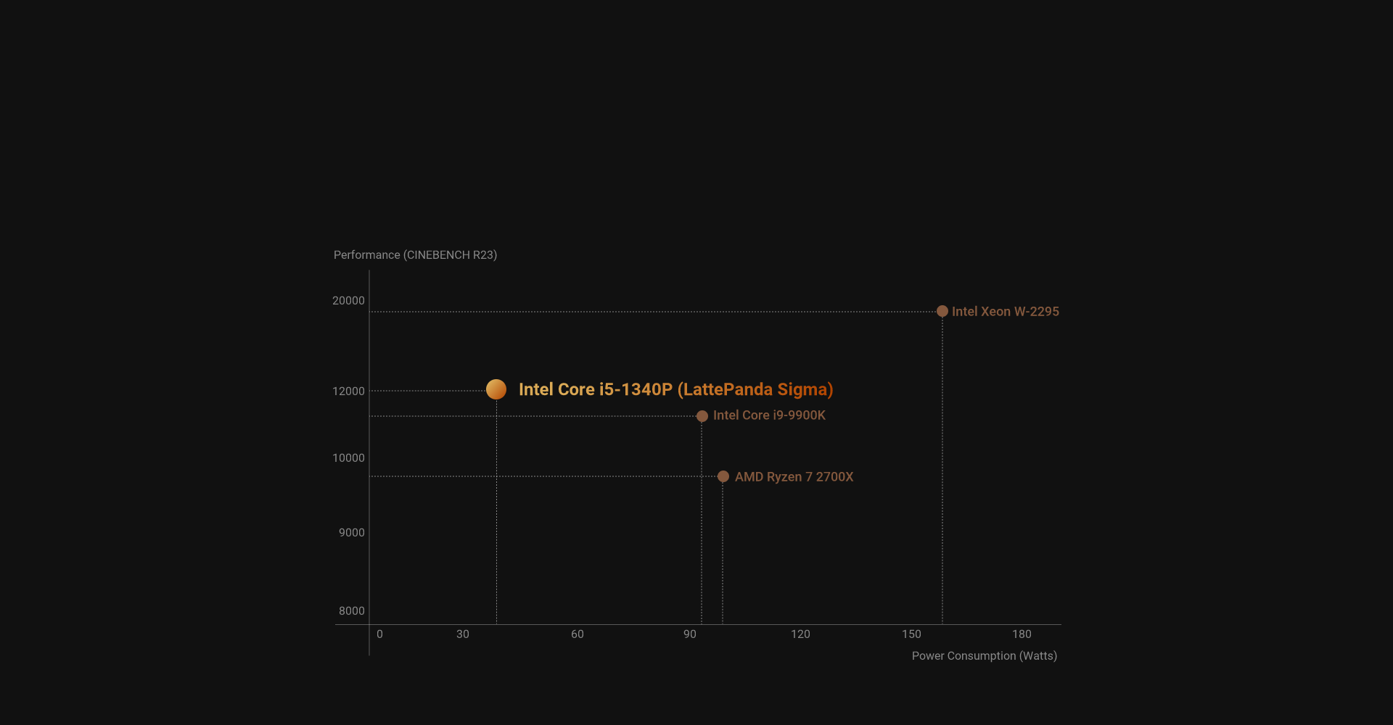Click the 10000 tick on the performance axis
1393x725 pixels.
click(x=348, y=458)
